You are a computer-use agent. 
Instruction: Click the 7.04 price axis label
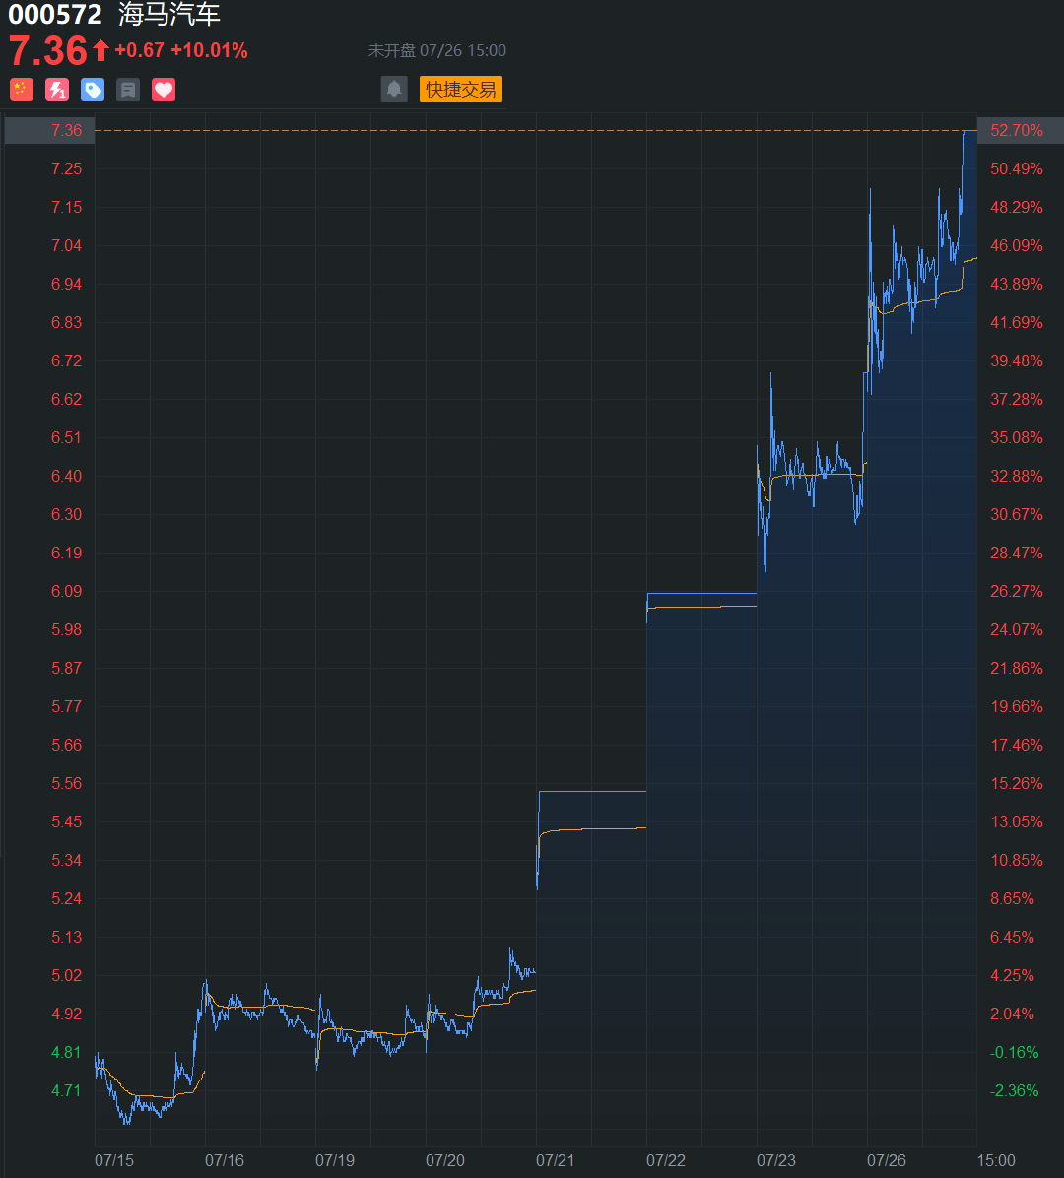pos(66,245)
